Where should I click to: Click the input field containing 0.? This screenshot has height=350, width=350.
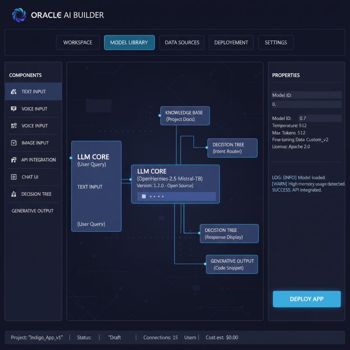pos(306,104)
